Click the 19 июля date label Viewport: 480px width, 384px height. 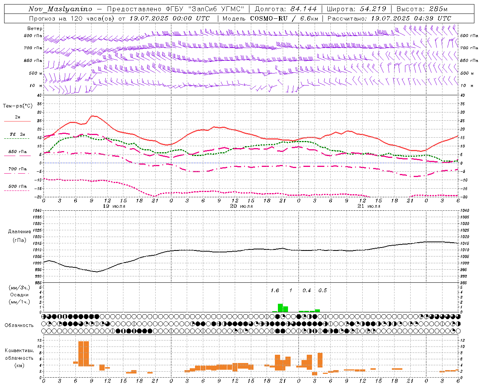114,206
